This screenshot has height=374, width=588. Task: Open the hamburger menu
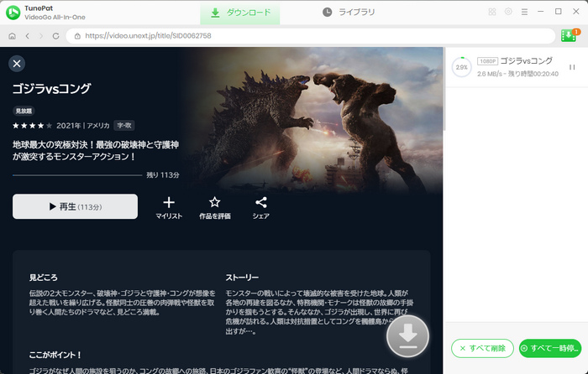524,12
